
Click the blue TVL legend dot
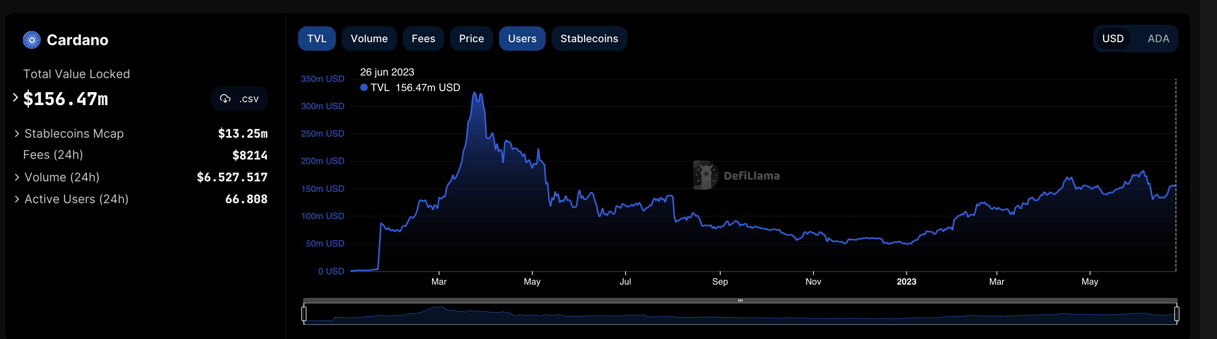(364, 87)
